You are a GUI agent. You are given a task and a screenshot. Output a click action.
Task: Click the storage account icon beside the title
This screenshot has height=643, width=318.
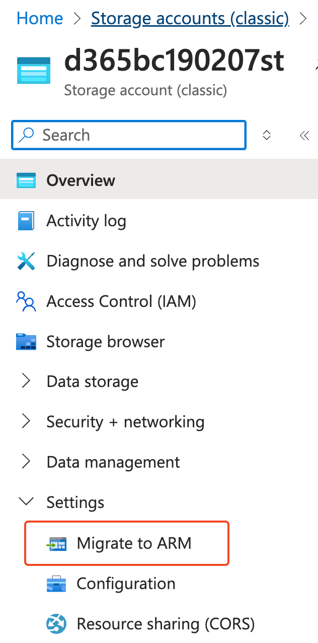pyautogui.click(x=34, y=70)
